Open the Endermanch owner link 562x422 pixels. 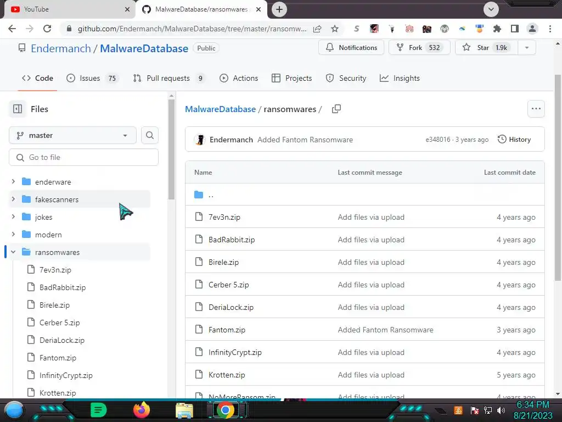click(x=61, y=48)
